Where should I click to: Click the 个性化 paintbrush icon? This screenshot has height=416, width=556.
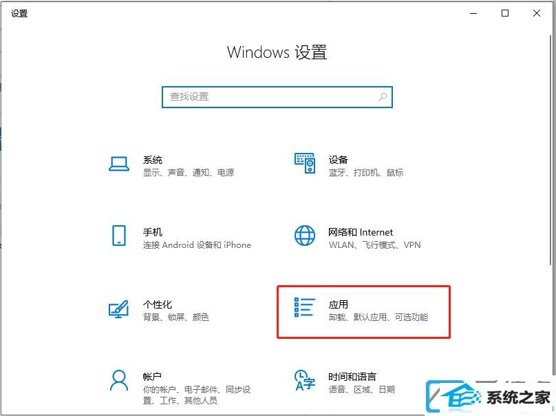click(x=118, y=309)
